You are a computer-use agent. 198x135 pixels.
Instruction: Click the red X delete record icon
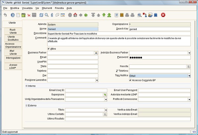(29, 15)
